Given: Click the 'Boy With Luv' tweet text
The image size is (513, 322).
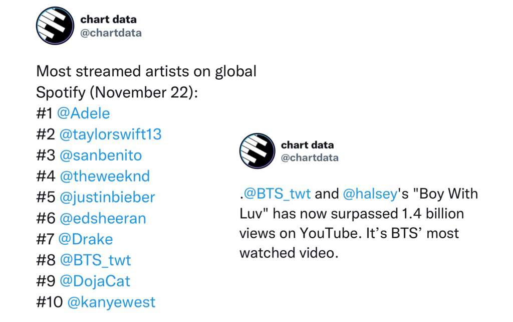Looking at the screenshot, I should pos(359,223).
